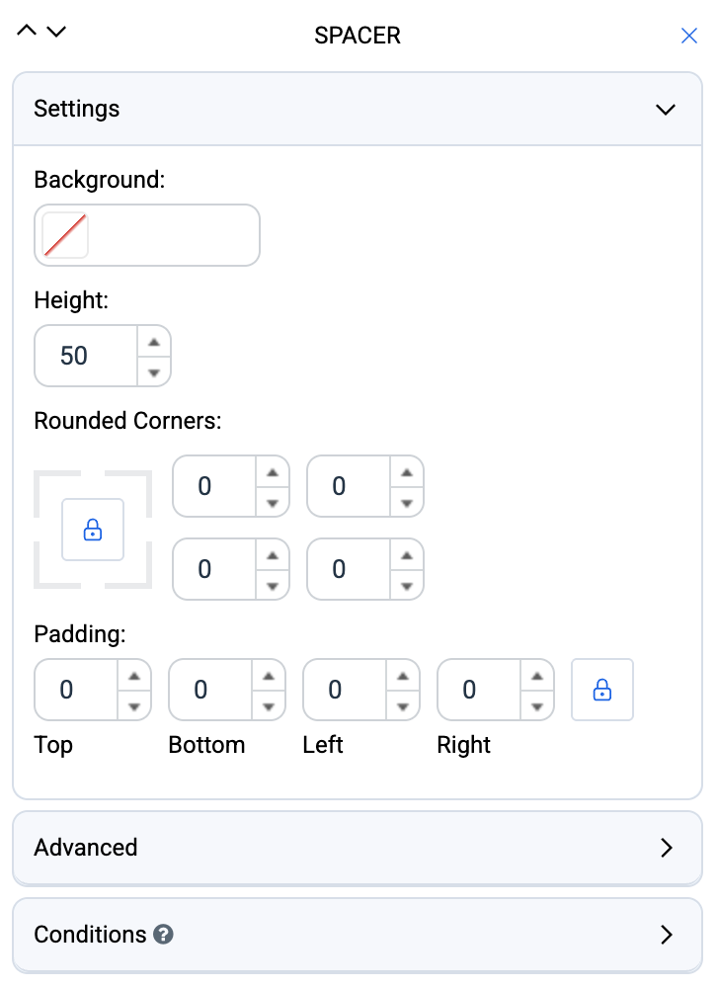Screen dimensions: 717x988
Task: Click the Height value field showing 50
Action: coord(86,356)
